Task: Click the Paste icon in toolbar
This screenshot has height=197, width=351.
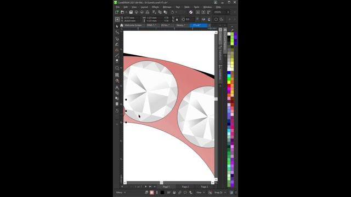Action: (166, 12)
